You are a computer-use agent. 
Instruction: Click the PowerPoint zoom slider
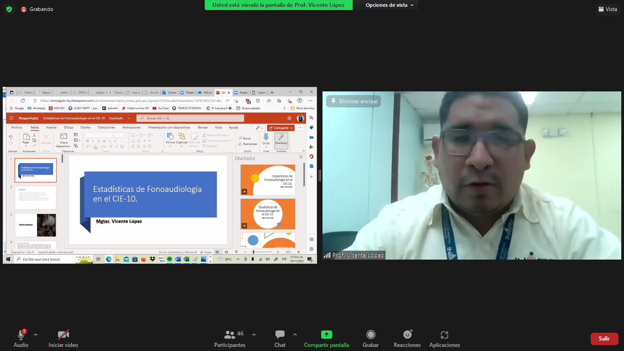point(263,252)
